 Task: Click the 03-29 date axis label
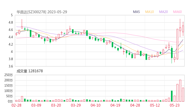(x=76, y=105)
